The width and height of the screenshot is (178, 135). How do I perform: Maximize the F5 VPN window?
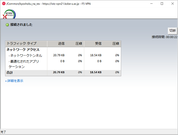pos(162,4)
